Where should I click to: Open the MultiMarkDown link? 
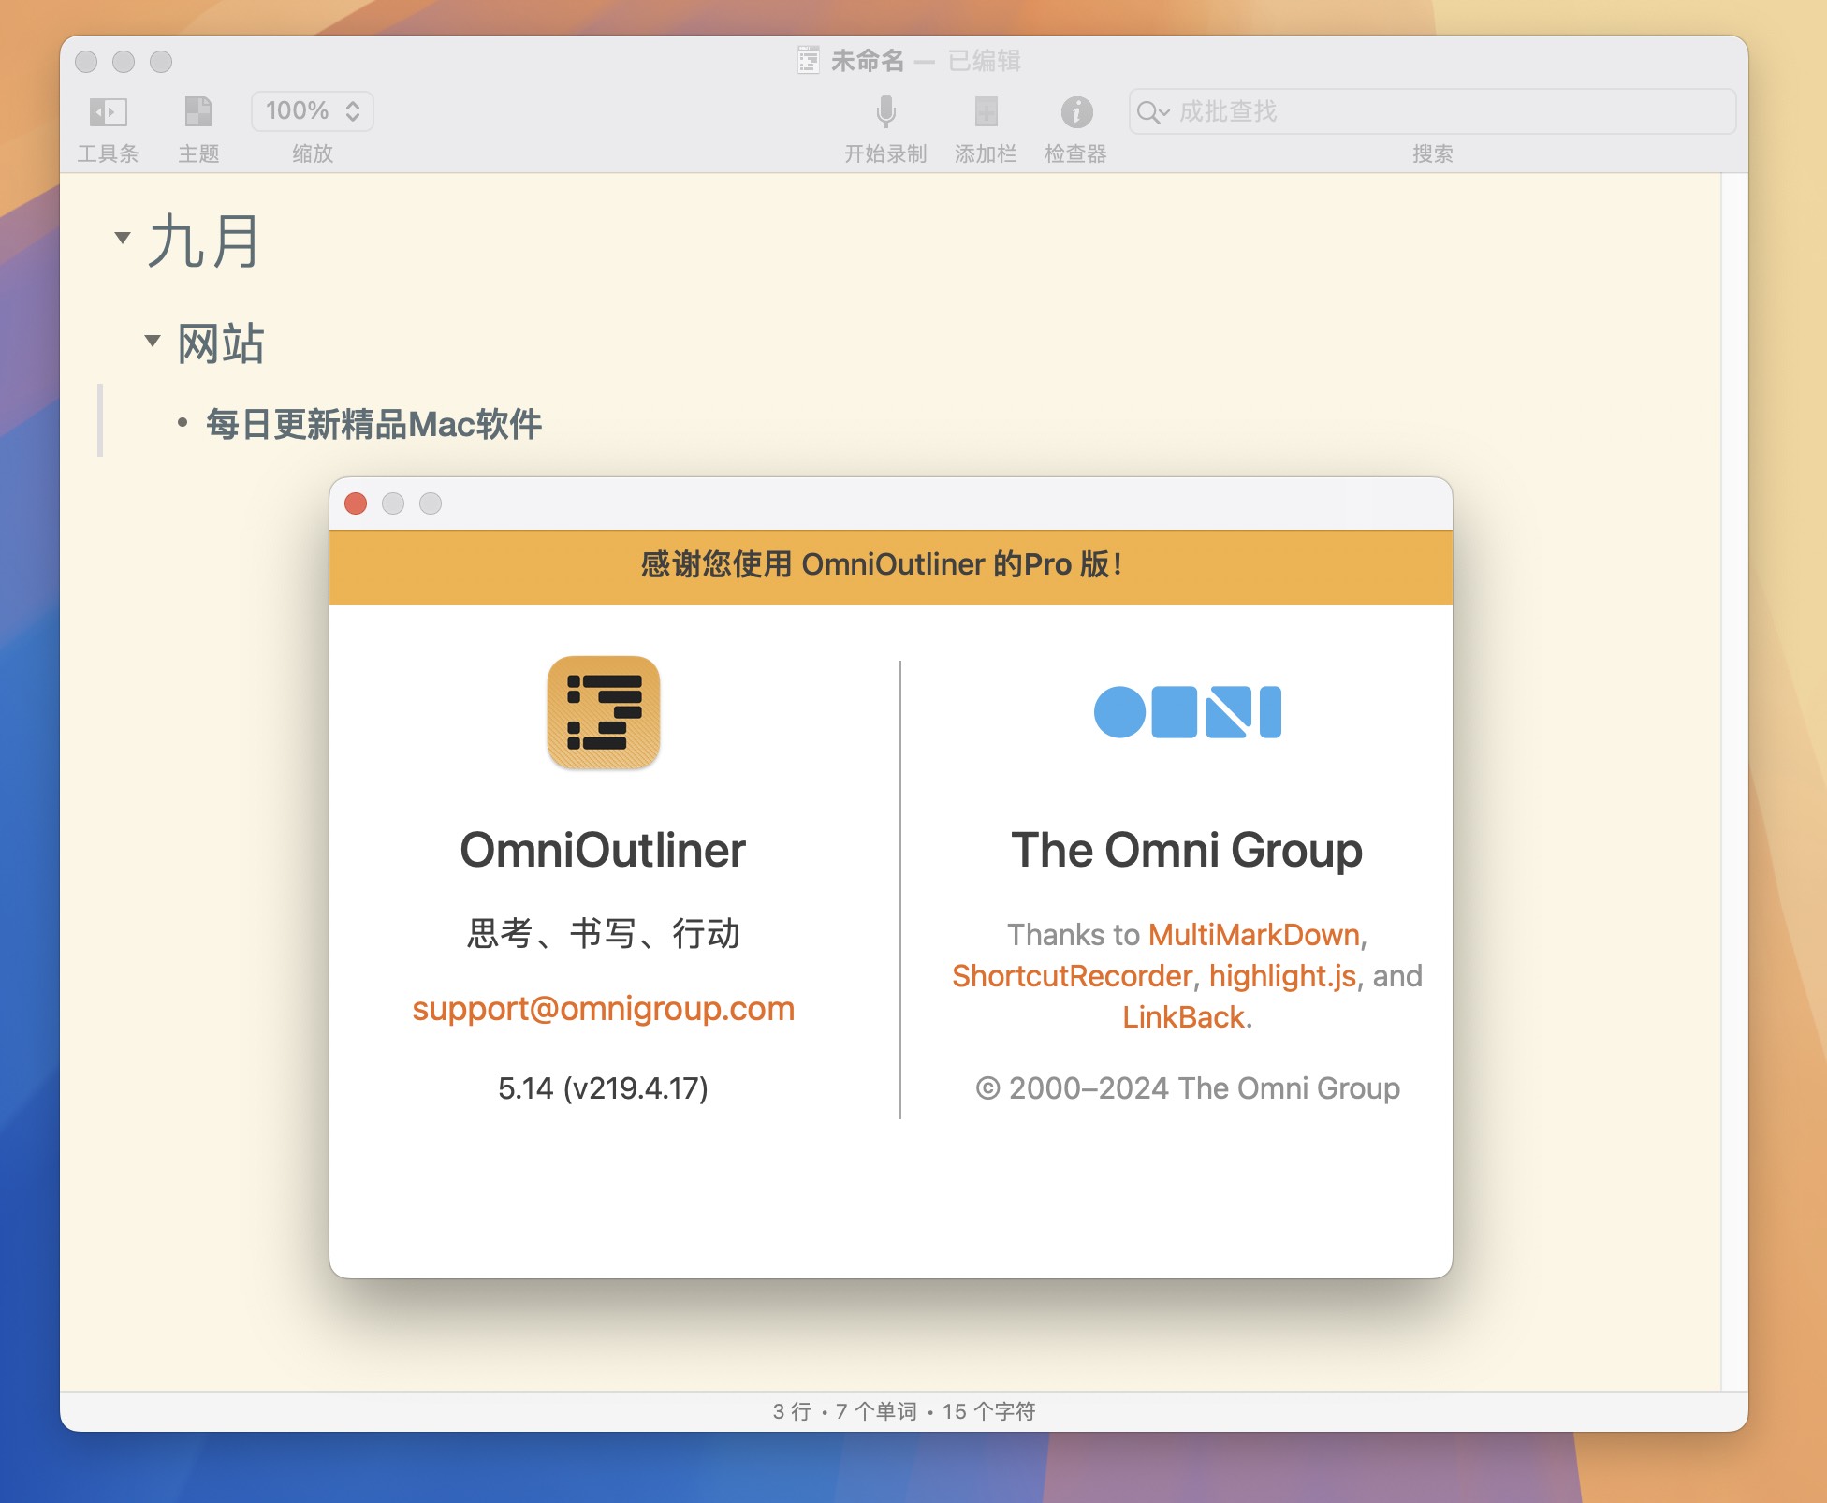click(1254, 934)
